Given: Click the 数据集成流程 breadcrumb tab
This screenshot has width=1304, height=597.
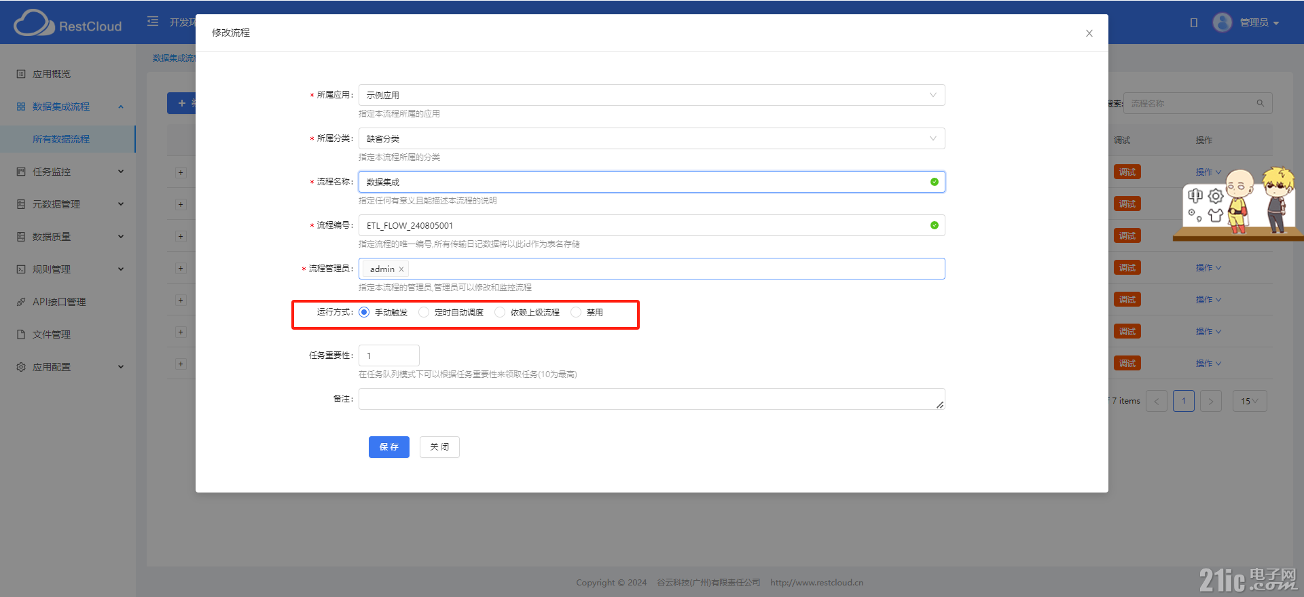Looking at the screenshot, I should coord(175,58).
